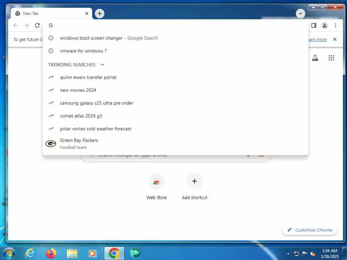
Task: Open the clock showing 1:54 AM
Action: pos(330,254)
